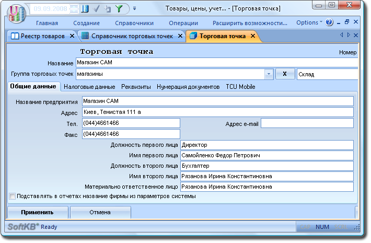Click Материально ответственное лицо field
The height and width of the screenshot is (243, 371).
pos(267,187)
